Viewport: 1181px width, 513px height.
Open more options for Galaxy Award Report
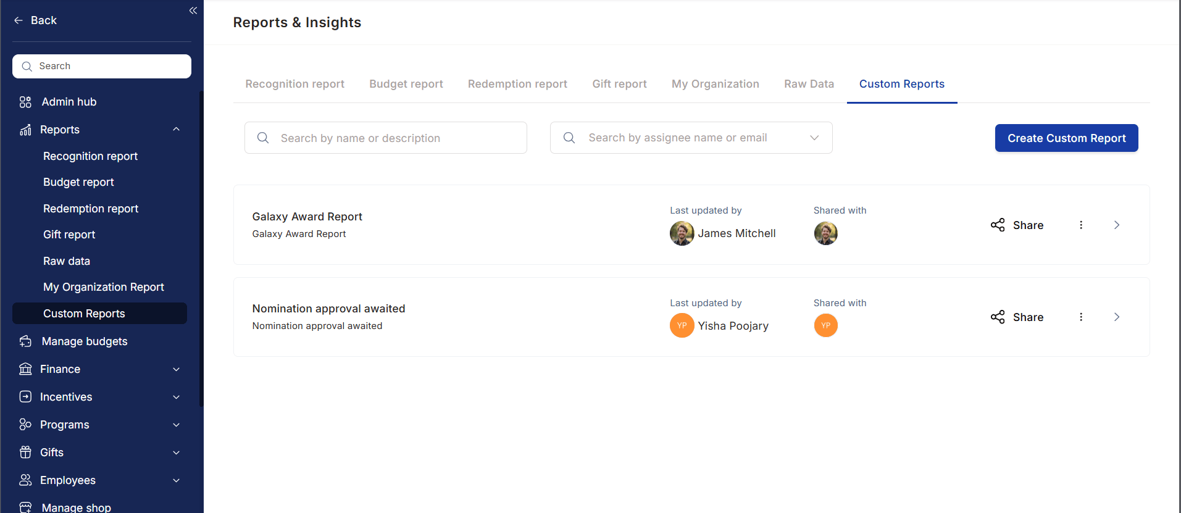[x=1081, y=225]
